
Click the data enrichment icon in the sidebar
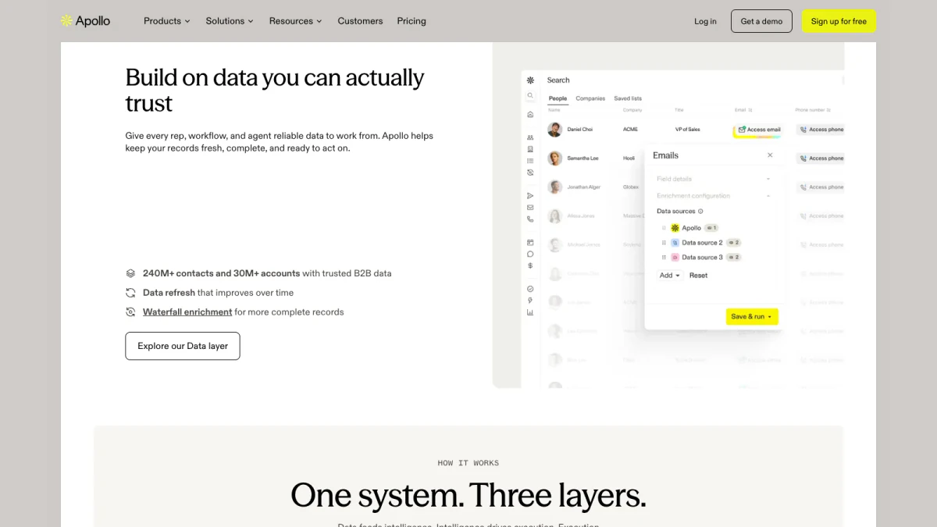point(530,173)
